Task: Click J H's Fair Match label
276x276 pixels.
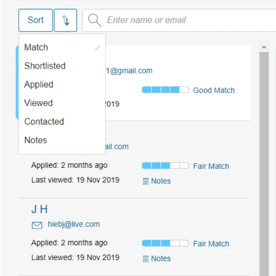Action: tap(211, 244)
